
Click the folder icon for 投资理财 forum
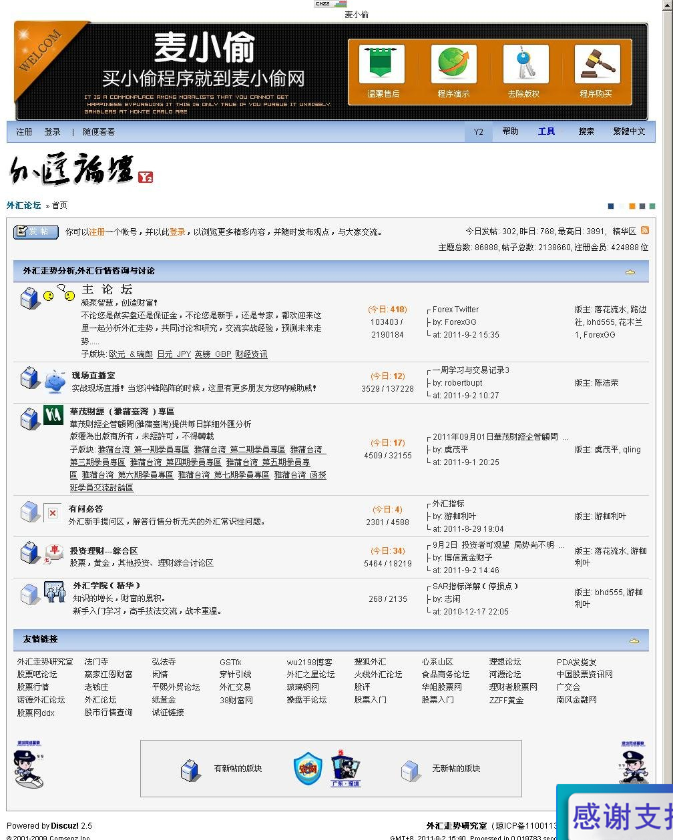(29, 552)
